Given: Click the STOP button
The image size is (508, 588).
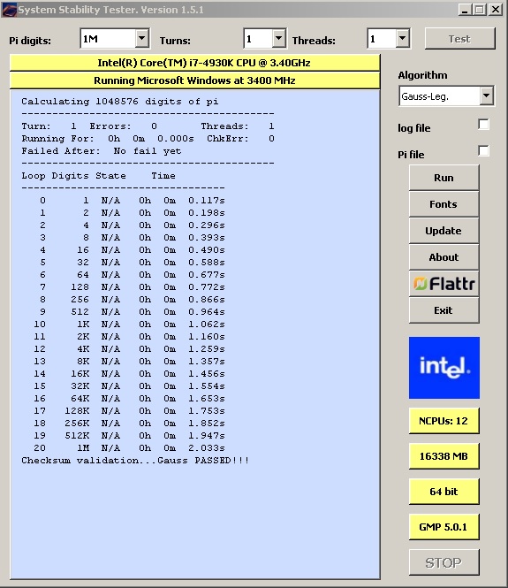Looking at the screenshot, I should tap(444, 562).
